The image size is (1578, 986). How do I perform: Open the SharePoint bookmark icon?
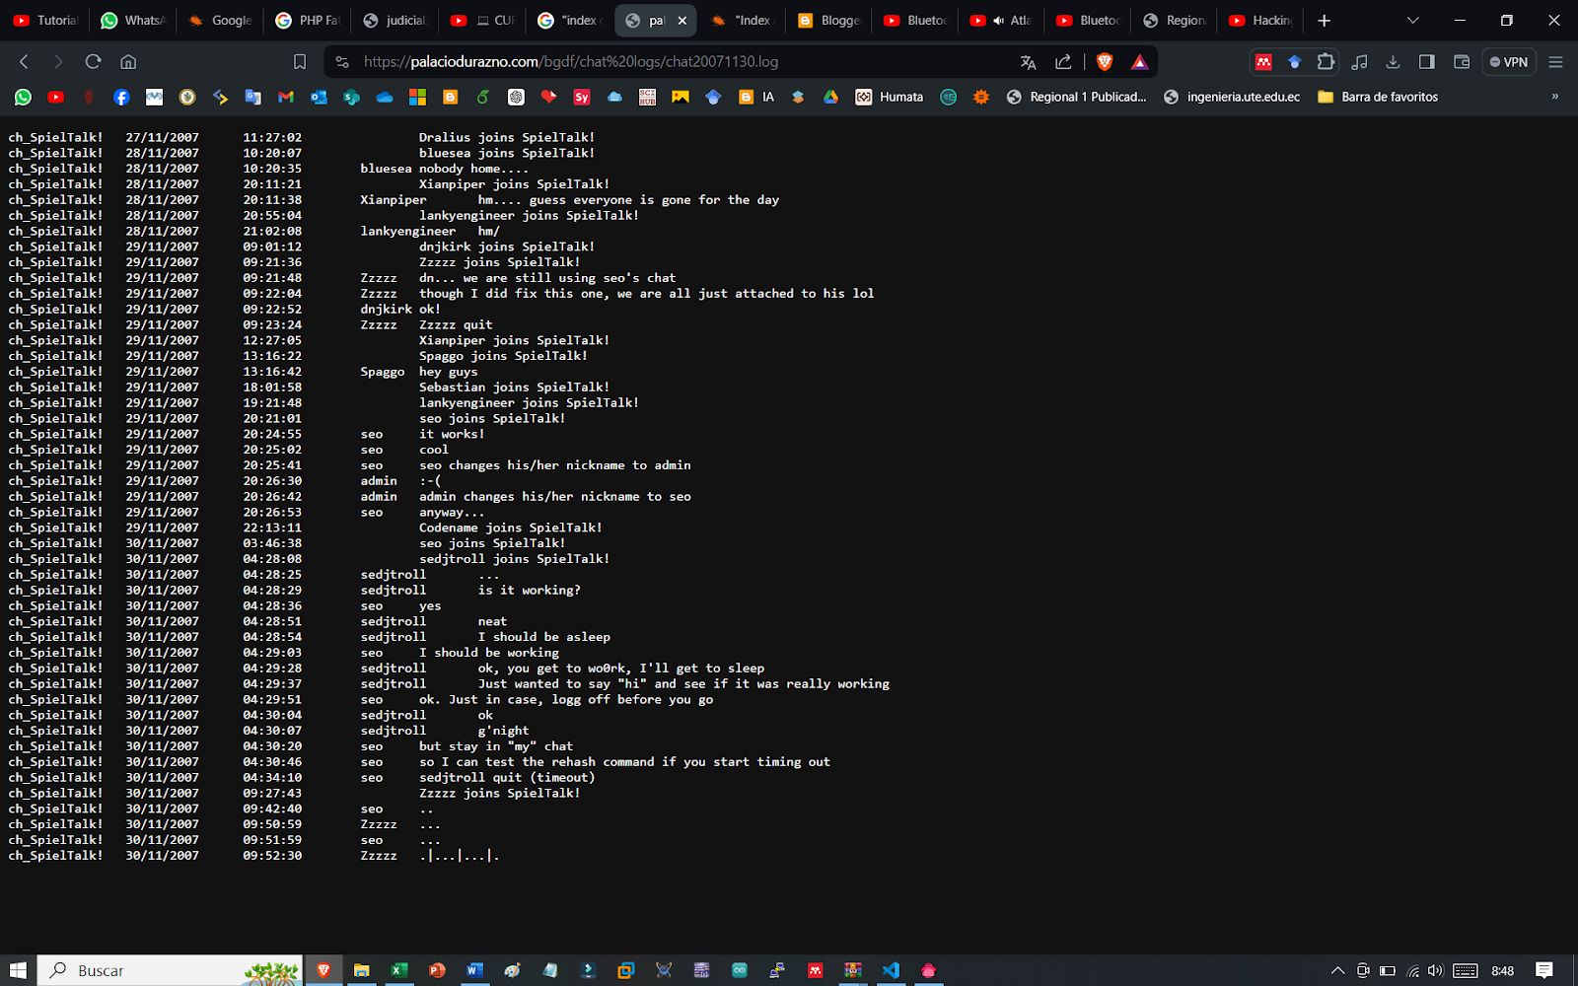point(352,97)
